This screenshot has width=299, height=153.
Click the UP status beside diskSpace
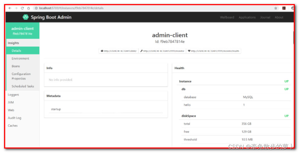click(x=286, y=116)
